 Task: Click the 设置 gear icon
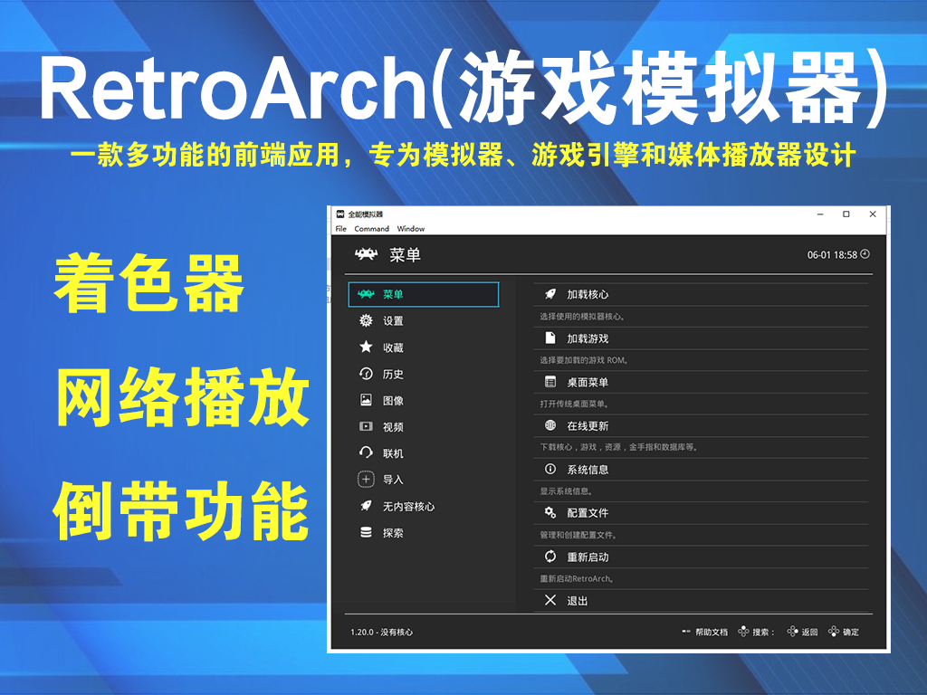pyautogui.click(x=366, y=320)
